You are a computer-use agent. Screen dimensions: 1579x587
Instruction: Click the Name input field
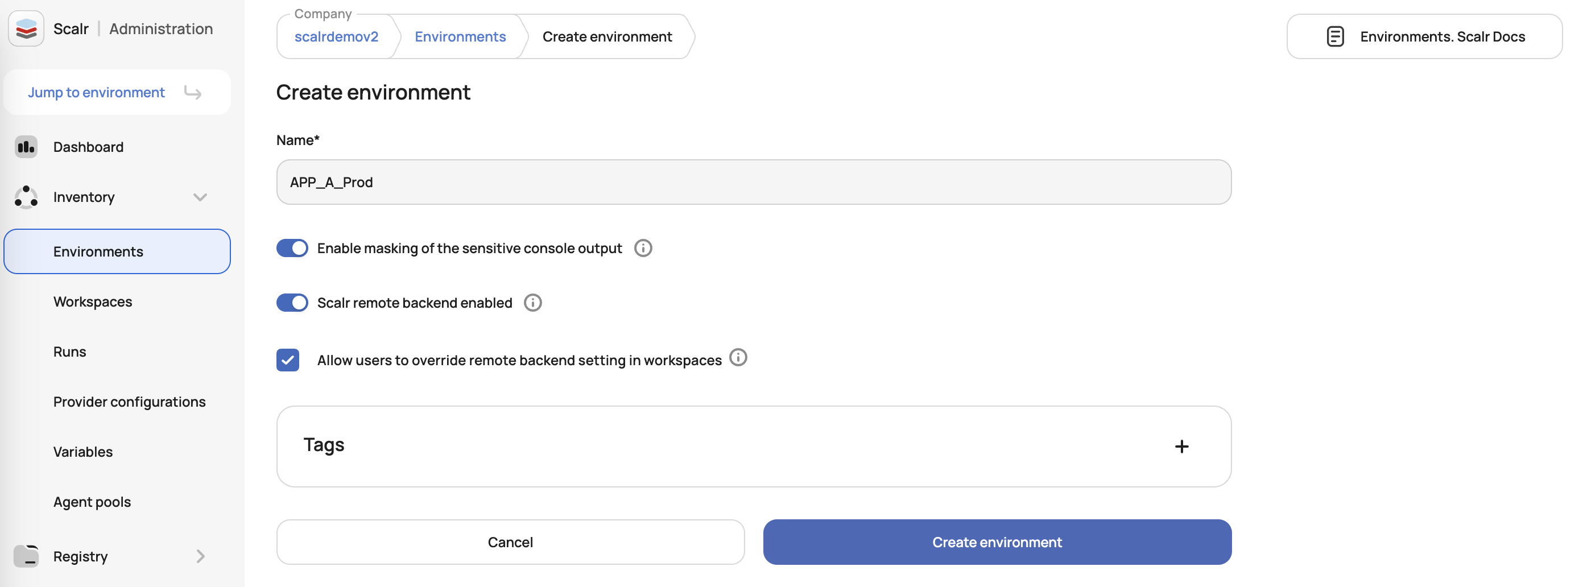[x=753, y=183]
